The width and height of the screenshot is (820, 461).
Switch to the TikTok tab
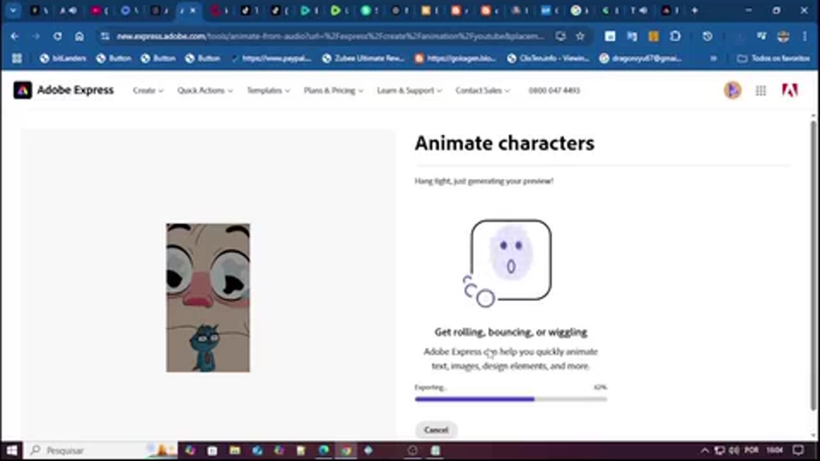pyautogui.click(x=245, y=10)
